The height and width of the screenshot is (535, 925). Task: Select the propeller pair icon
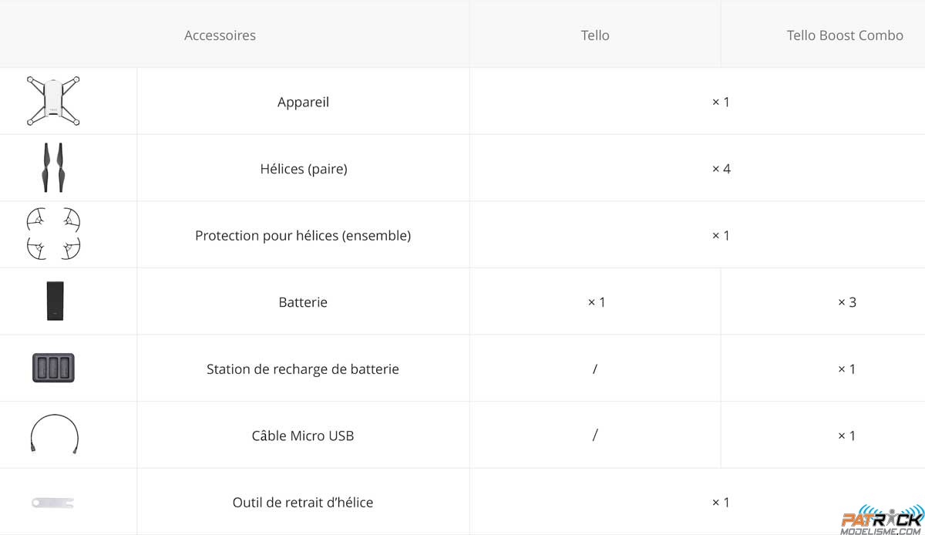click(x=53, y=167)
